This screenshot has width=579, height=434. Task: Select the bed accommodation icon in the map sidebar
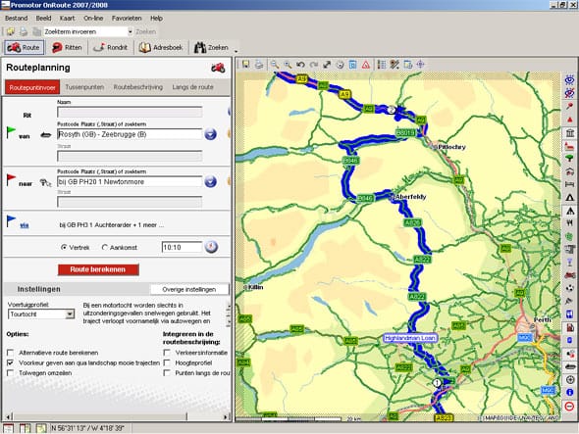tap(569, 184)
